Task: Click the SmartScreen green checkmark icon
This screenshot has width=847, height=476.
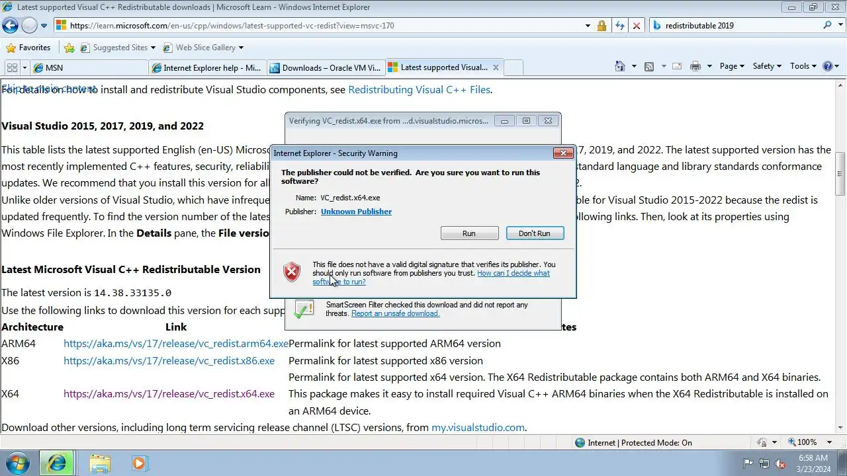Action: tap(304, 309)
